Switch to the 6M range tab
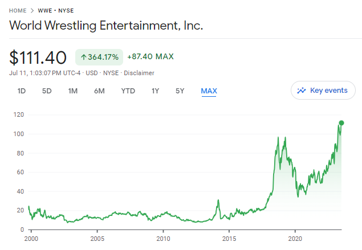362x250 pixels. point(99,91)
